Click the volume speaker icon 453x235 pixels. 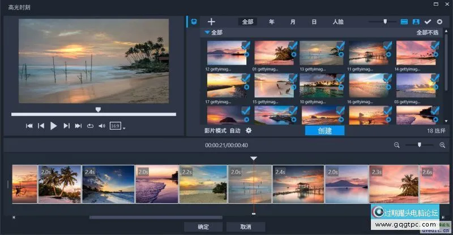tap(102, 126)
